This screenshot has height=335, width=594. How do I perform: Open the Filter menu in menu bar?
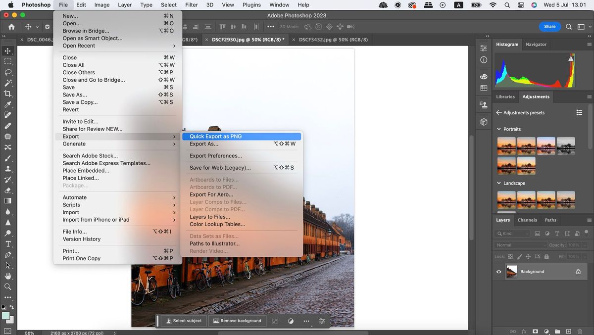[x=191, y=5]
